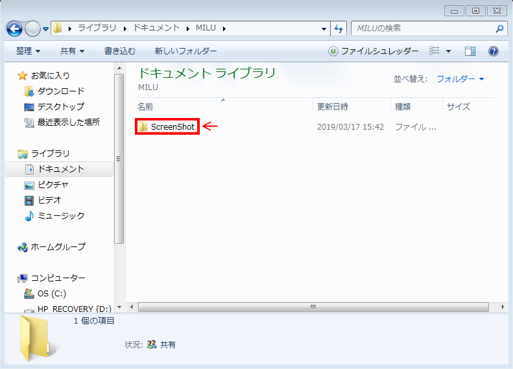Click the 新しいフォルダー button
This screenshot has width=513, height=369.
(185, 51)
